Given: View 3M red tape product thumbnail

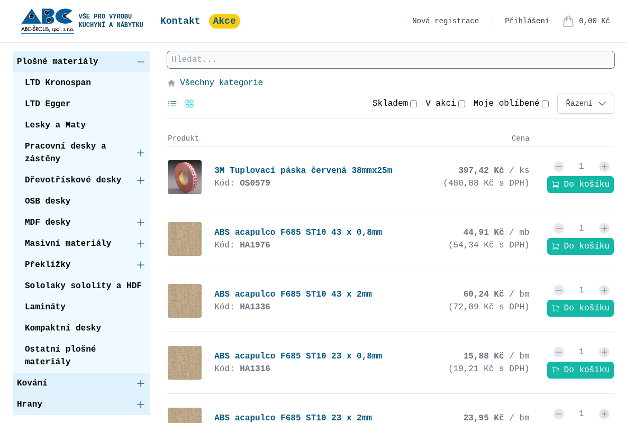Looking at the screenshot, I should tap(185, 177).
